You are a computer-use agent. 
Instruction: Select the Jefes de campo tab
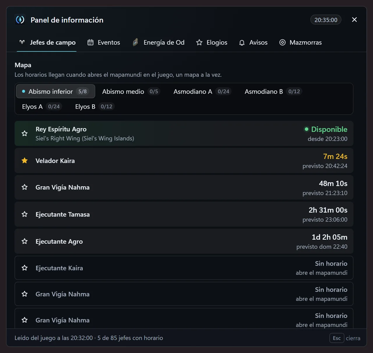pos(47,43)
